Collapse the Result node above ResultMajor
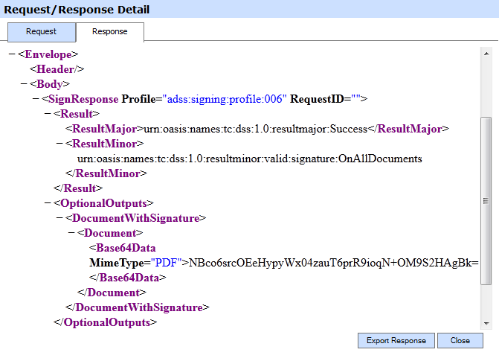Screen dimensions: 499x364 (x=47, y=114)
